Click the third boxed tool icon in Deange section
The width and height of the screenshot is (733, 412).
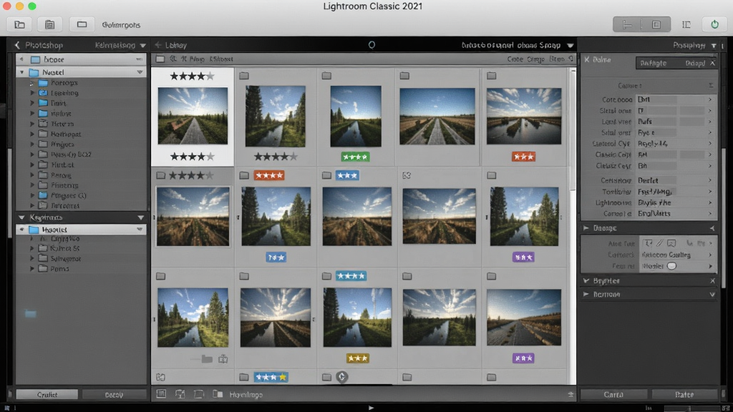pyautogui.click(x=671, y=243)
